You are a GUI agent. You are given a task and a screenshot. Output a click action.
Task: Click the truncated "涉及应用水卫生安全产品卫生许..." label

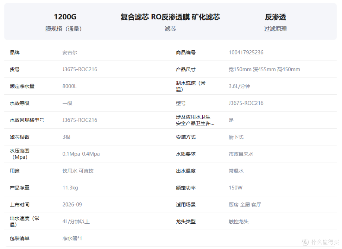(x=195, y=120)
